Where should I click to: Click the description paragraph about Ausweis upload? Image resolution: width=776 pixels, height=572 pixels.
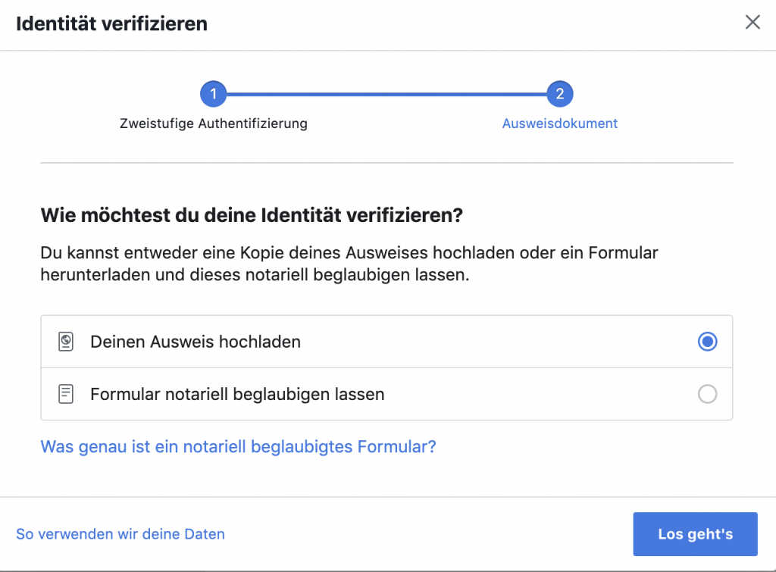coord(349,263)
